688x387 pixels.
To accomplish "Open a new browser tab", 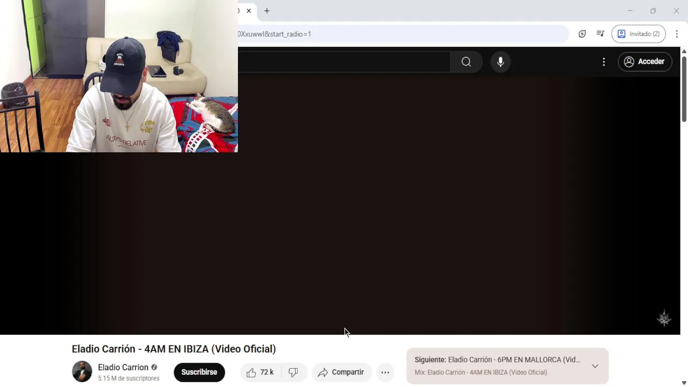I will (267, 11).
